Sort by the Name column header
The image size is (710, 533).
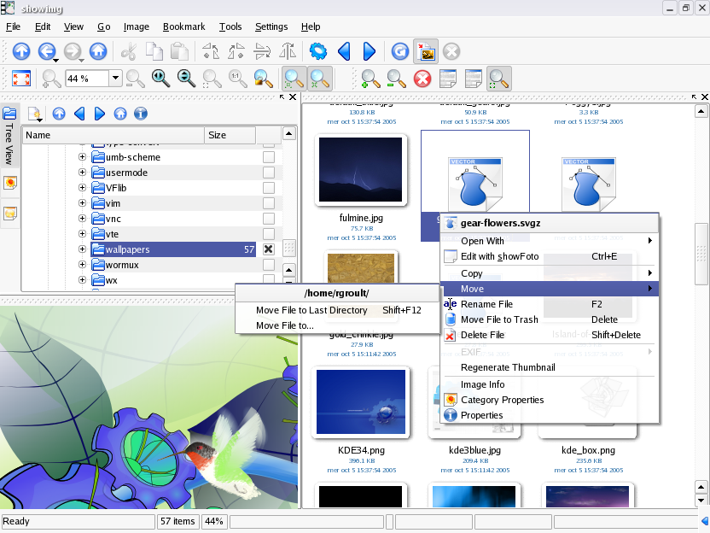pos(113,135)
